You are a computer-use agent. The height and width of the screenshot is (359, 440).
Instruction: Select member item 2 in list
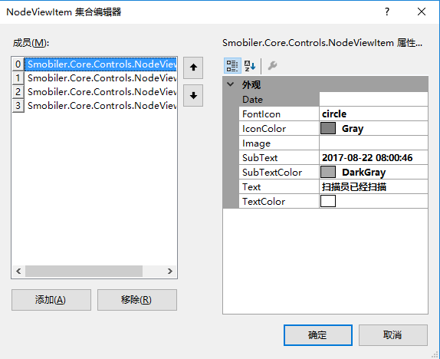point(94,92)
